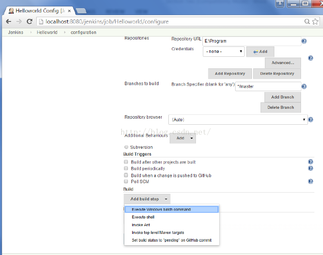Click into Repository URL input field
Viewport: 323px width, 255px height.
tap(252, 41)
